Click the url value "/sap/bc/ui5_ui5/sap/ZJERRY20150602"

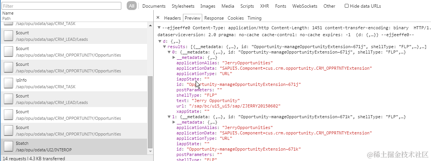(235, 106)
